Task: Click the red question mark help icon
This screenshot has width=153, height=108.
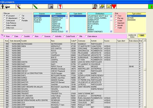Action: click(60, 6)
